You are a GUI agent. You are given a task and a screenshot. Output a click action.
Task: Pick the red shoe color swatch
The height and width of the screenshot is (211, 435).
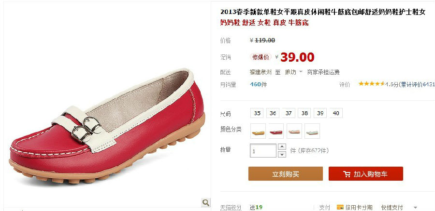pos(276,131)
